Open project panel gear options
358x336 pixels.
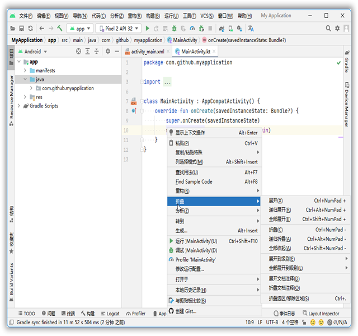[x=108, y=52]
